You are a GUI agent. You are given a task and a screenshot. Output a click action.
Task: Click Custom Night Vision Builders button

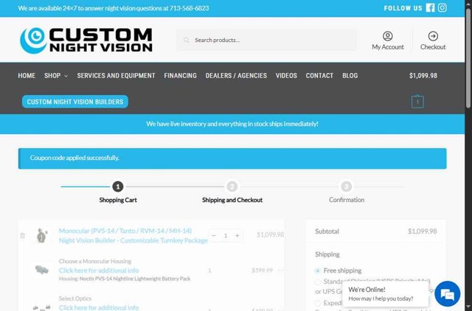pyautogui.click(x=75, y=102)
